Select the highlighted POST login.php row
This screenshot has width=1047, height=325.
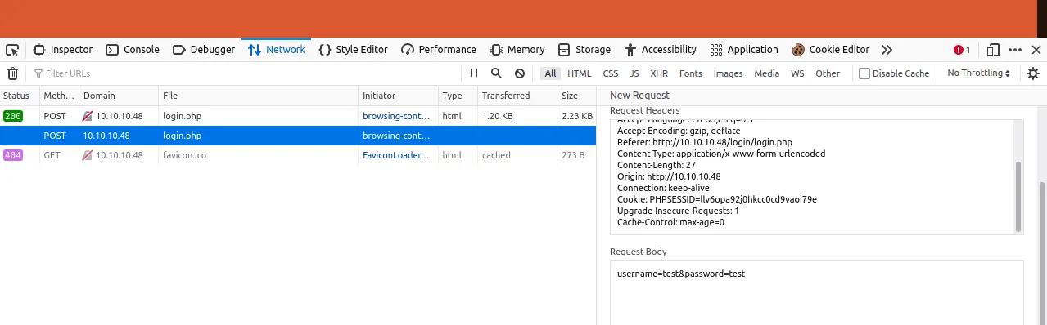(298, 136)
